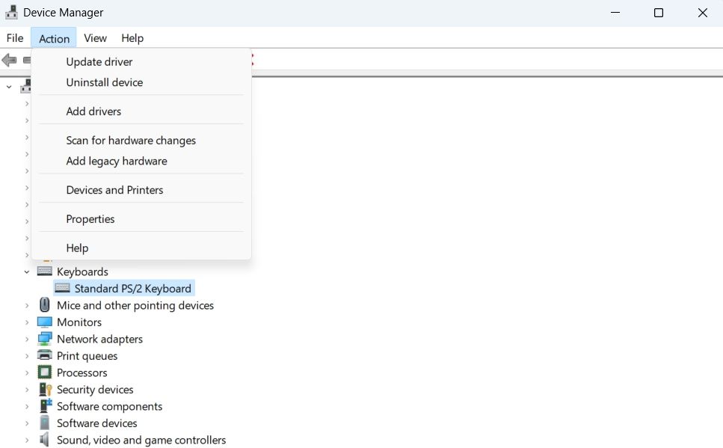Select the Network adapters label

pyautogui.click(x=99, y=339)
